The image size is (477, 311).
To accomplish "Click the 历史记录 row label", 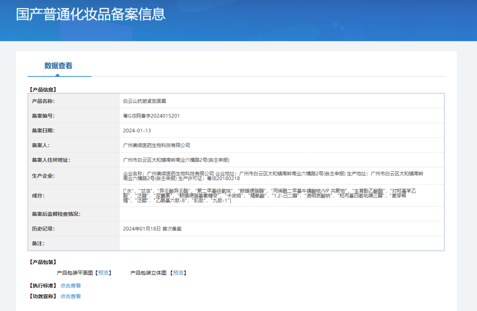I will tap(43, 229).
